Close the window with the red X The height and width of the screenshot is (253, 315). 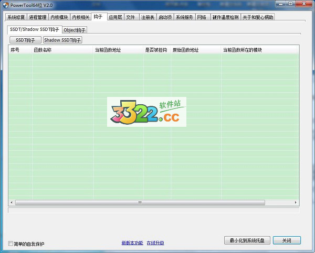[304, 4]
